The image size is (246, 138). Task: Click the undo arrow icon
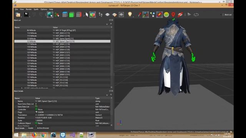point(34,15)
